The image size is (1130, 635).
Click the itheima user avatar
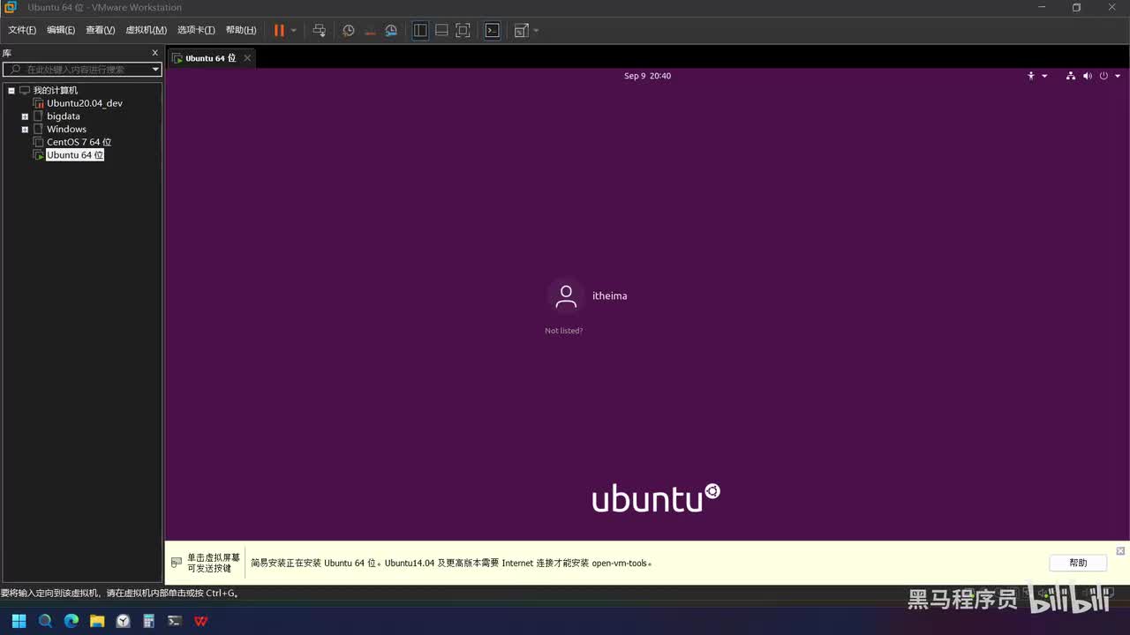565,296
